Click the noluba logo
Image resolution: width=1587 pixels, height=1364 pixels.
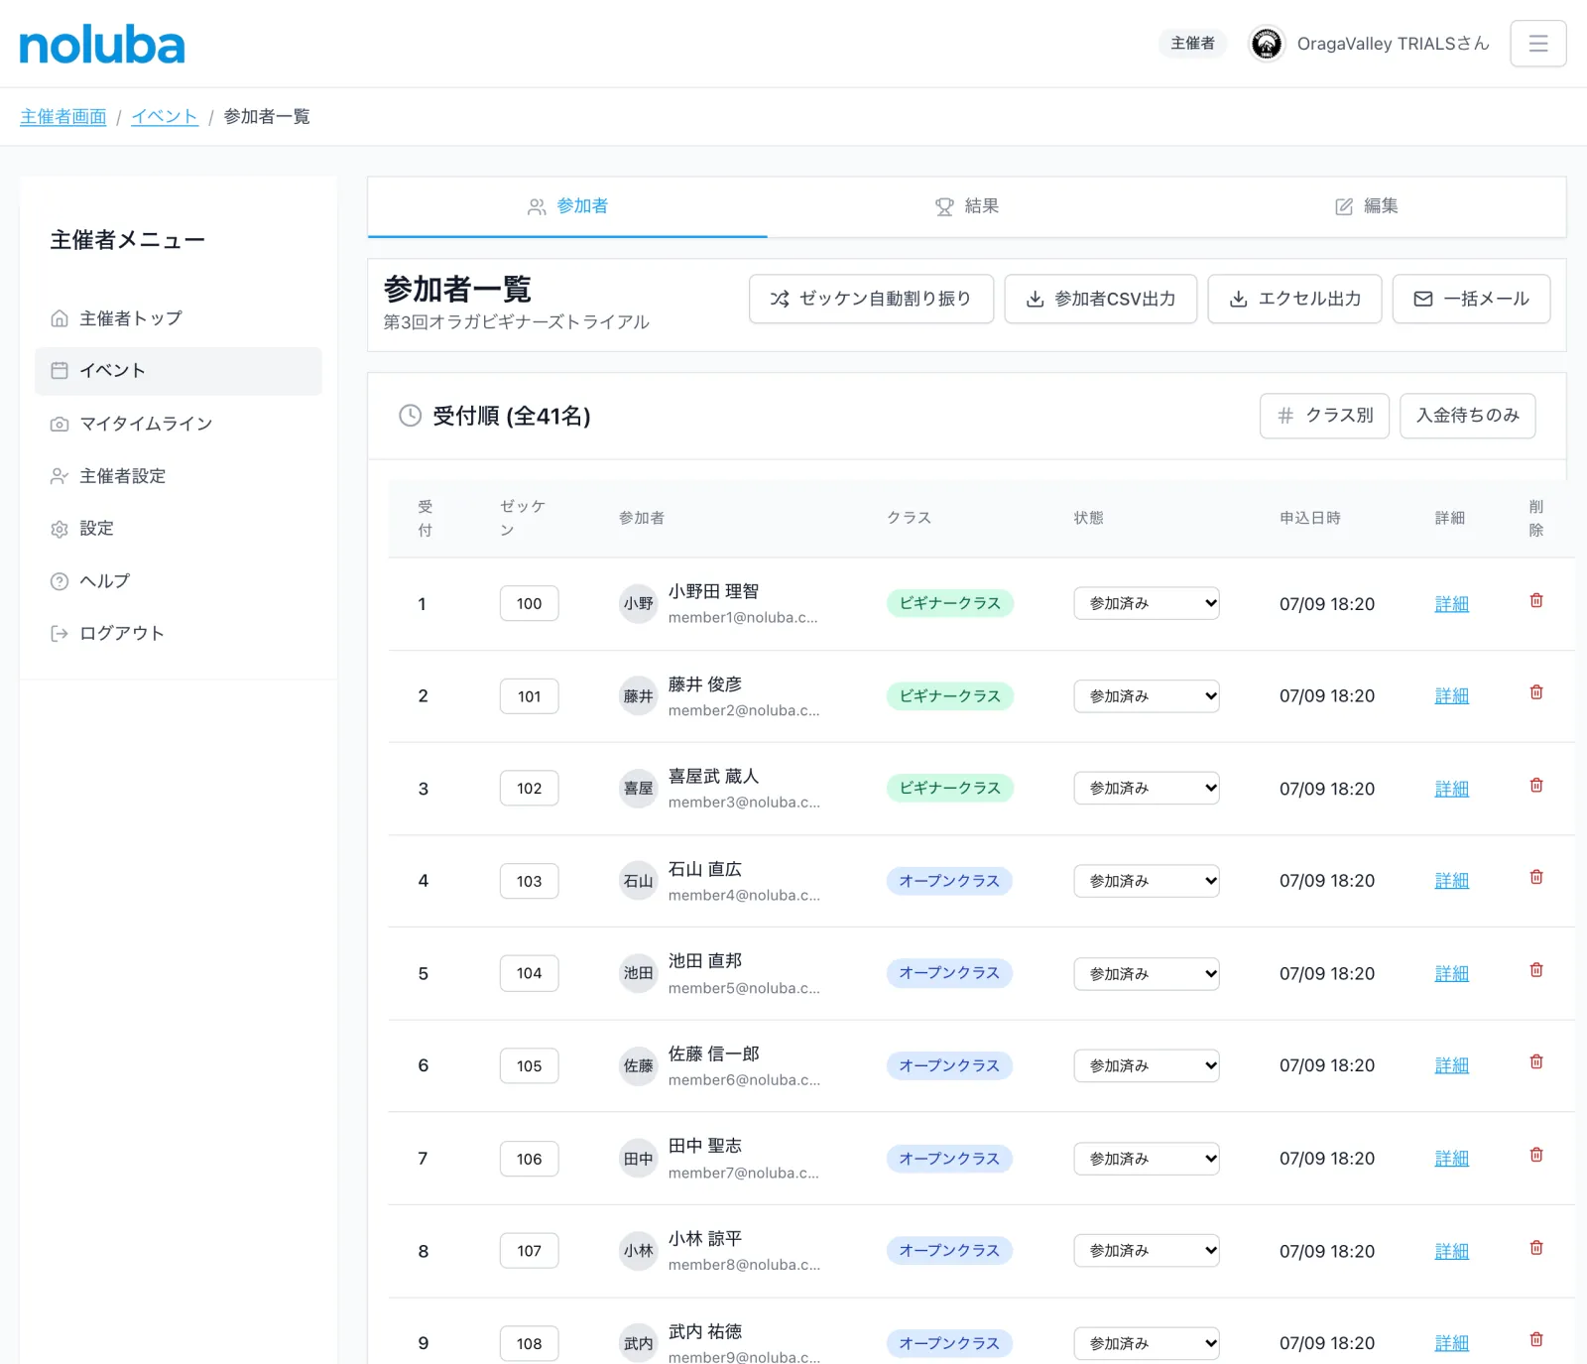pyautogui.click(x=102, y=45)
